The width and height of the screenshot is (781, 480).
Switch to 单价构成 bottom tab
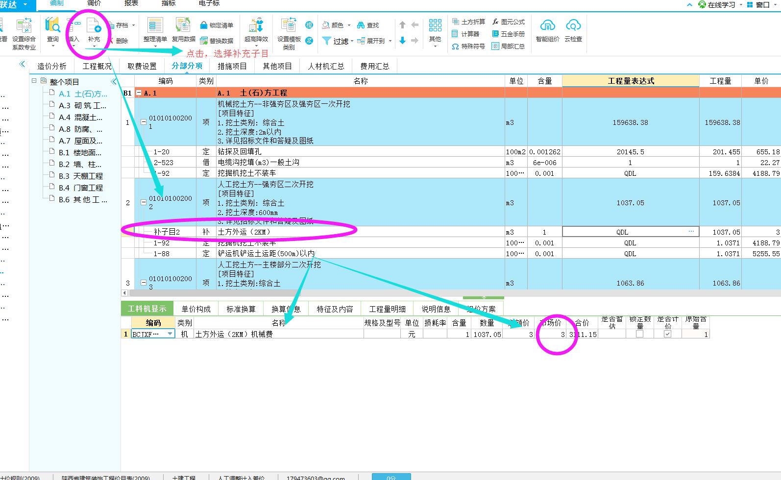[x=196, y=309]
